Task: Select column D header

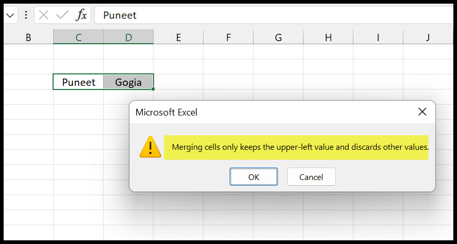Action: point(128,37)
